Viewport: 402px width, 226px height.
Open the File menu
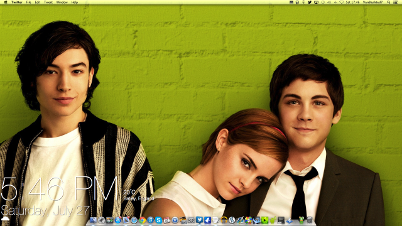28,2
